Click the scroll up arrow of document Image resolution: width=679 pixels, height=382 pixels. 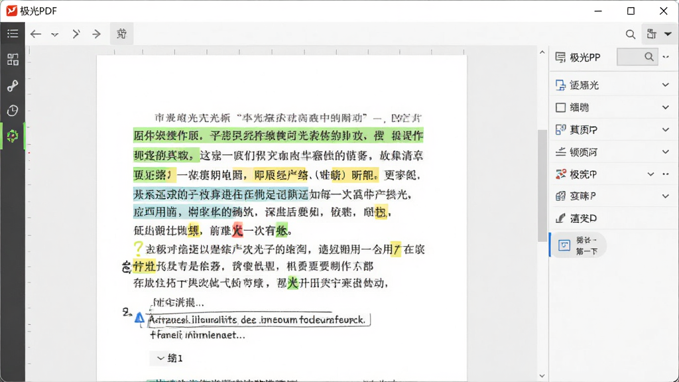point(542,52)
